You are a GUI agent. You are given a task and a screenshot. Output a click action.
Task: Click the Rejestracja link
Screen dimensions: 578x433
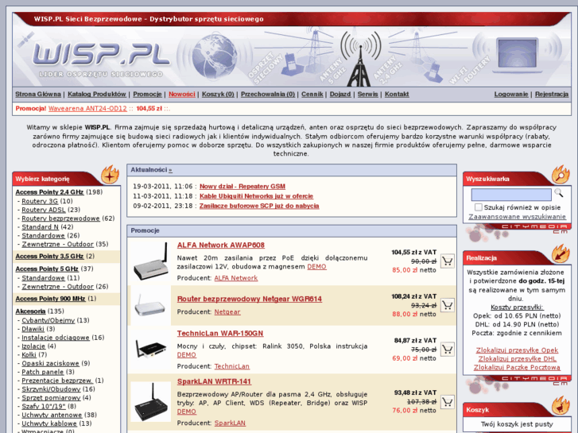tap(552, 95)
